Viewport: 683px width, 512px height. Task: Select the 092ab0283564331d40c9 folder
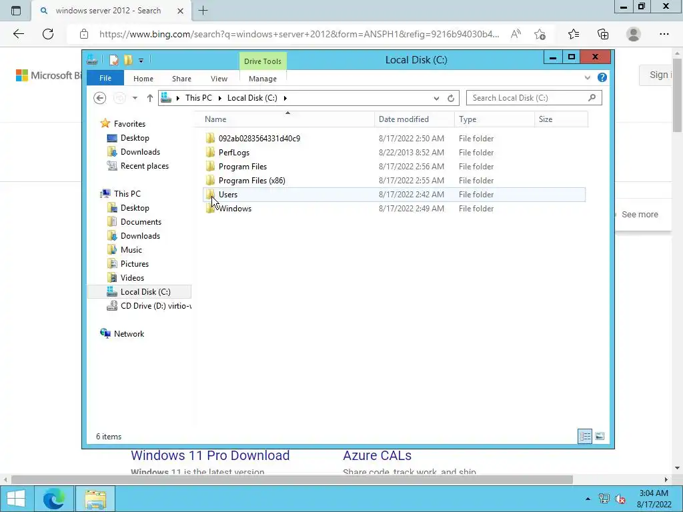pos(259,139)
